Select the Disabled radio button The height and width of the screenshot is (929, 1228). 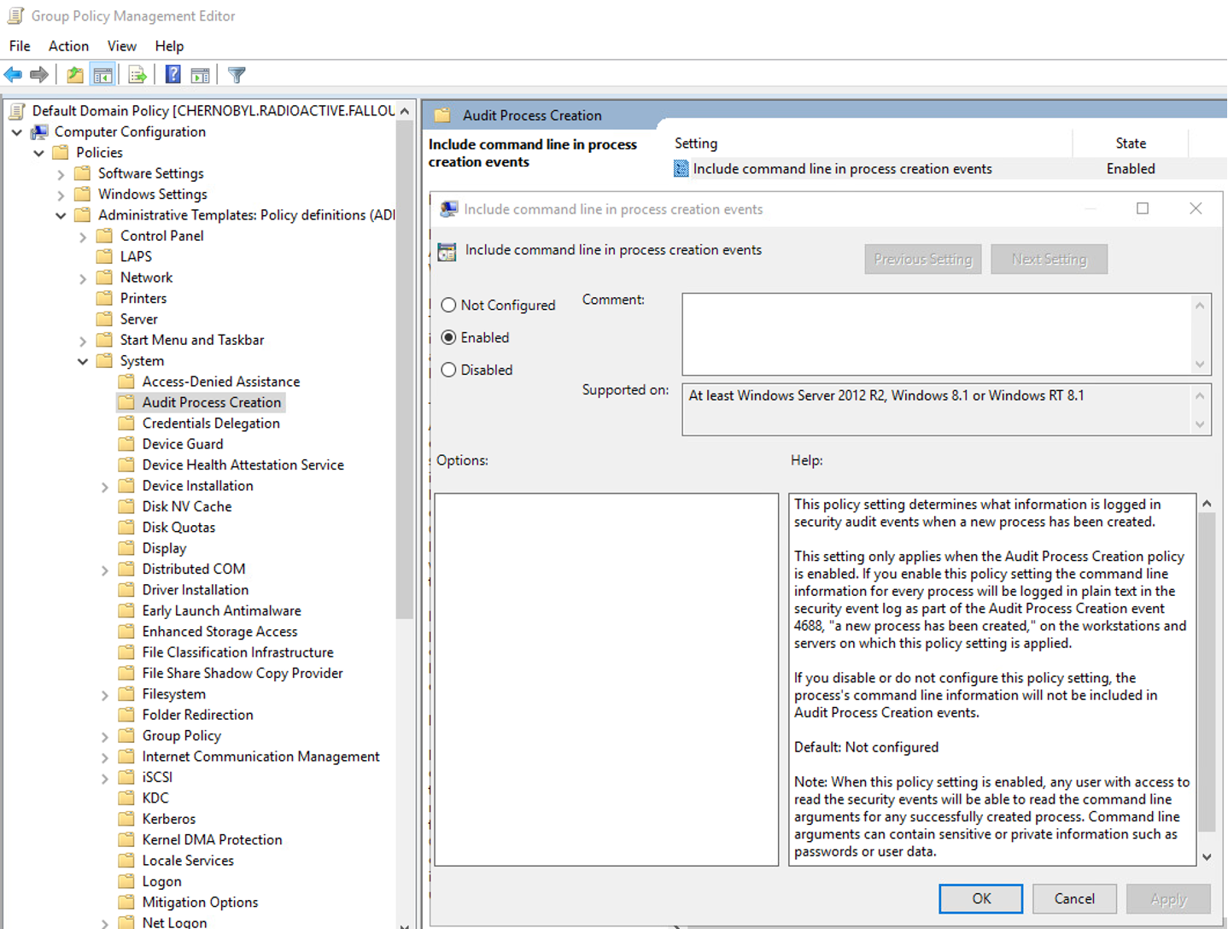(x=448, y=370)
